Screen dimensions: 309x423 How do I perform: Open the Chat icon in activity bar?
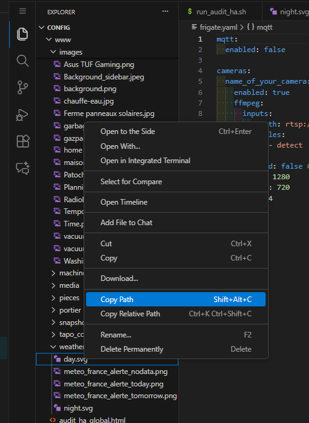pos(23,168)
